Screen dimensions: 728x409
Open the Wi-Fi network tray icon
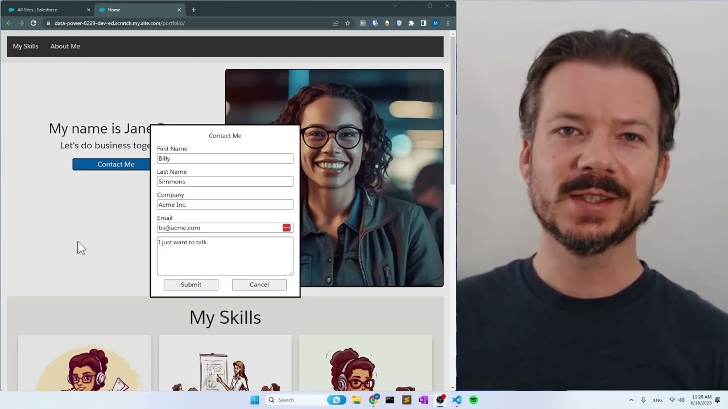click(672, 400)
